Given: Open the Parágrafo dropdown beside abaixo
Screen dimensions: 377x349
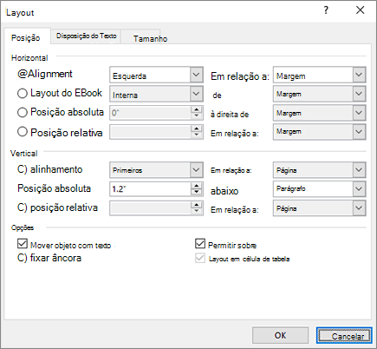Looking at the screenshot, I should click(x=319, y=189).
